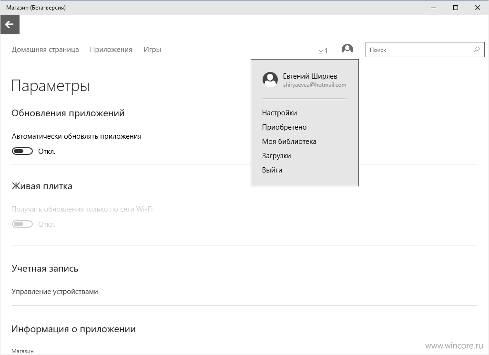The image size is (489, 355).
Task: Click email shiryaevea@hotmail.com
Action: pos(315,85)
